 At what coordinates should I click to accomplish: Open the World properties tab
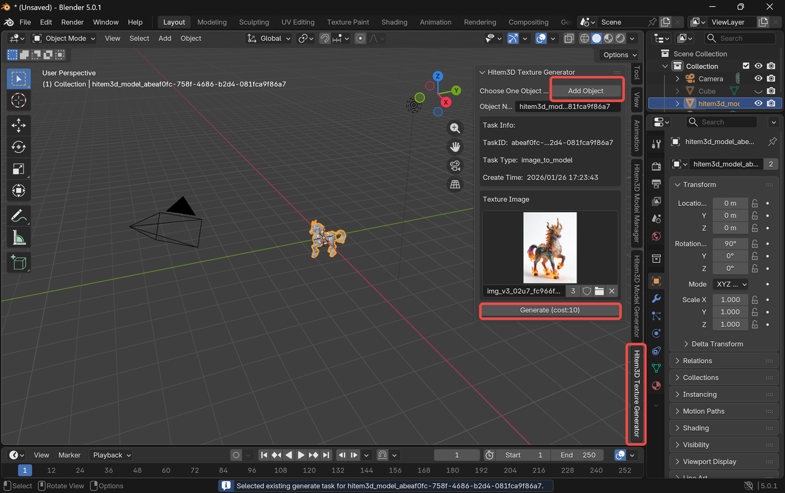pyautogui.click(x=656, y=236)
